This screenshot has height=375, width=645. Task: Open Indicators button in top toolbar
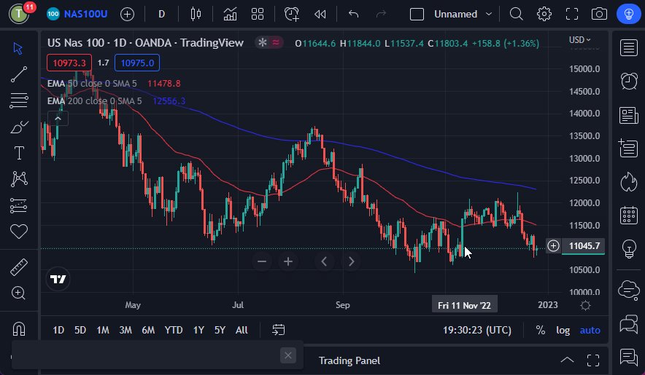230,14
